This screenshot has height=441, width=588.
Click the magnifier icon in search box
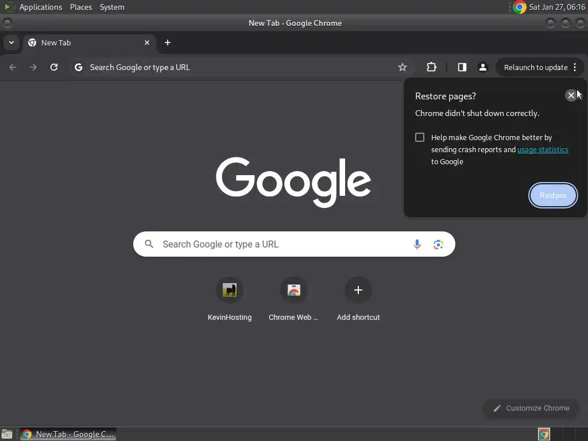pyautogui.click(x=149, y=244)
